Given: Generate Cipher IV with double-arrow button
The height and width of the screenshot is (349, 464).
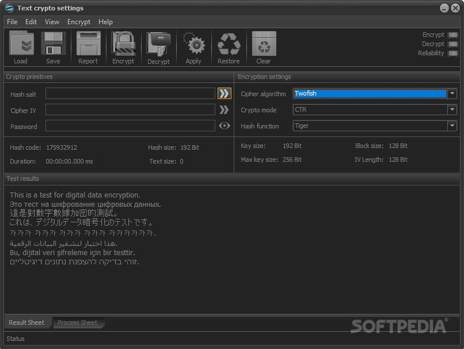Looking at the screenshot, I should 224,110.
